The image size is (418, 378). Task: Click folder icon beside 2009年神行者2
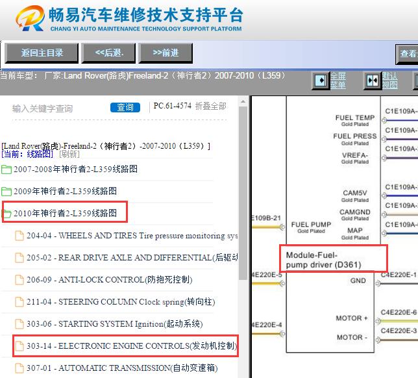(6, 191)
